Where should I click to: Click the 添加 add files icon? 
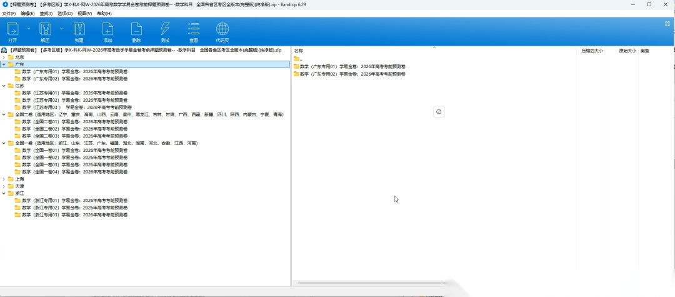pyautogui.click(x=107, y=29)
